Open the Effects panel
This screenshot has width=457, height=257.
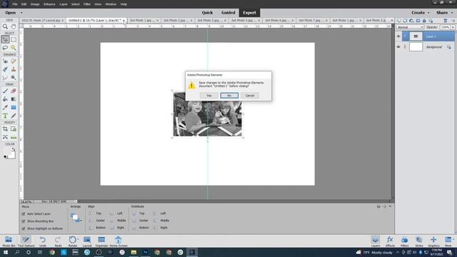pos(390,241)
